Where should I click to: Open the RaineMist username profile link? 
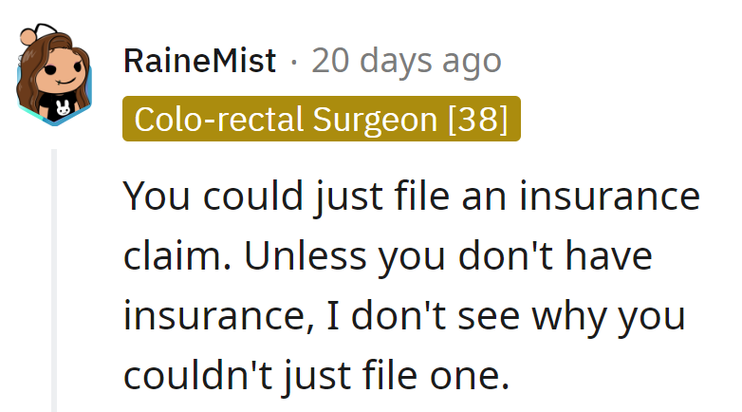(199, 62)
